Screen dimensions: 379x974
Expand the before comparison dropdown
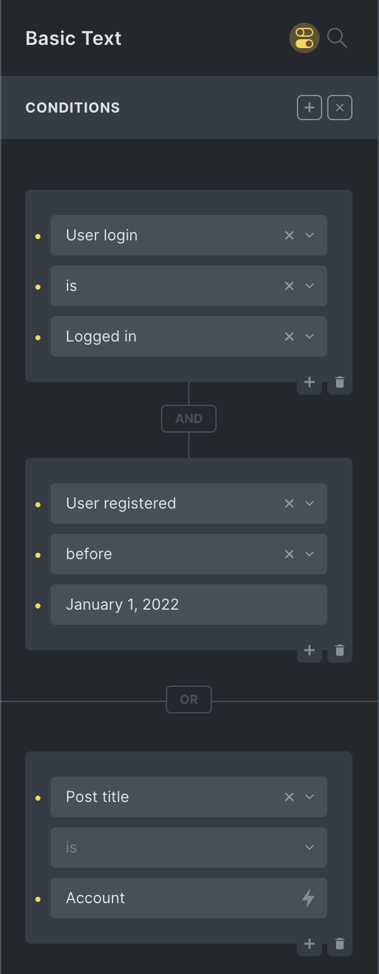pos(310,554)
